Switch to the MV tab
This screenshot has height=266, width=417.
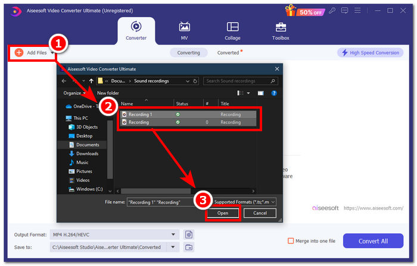[184, 31]
